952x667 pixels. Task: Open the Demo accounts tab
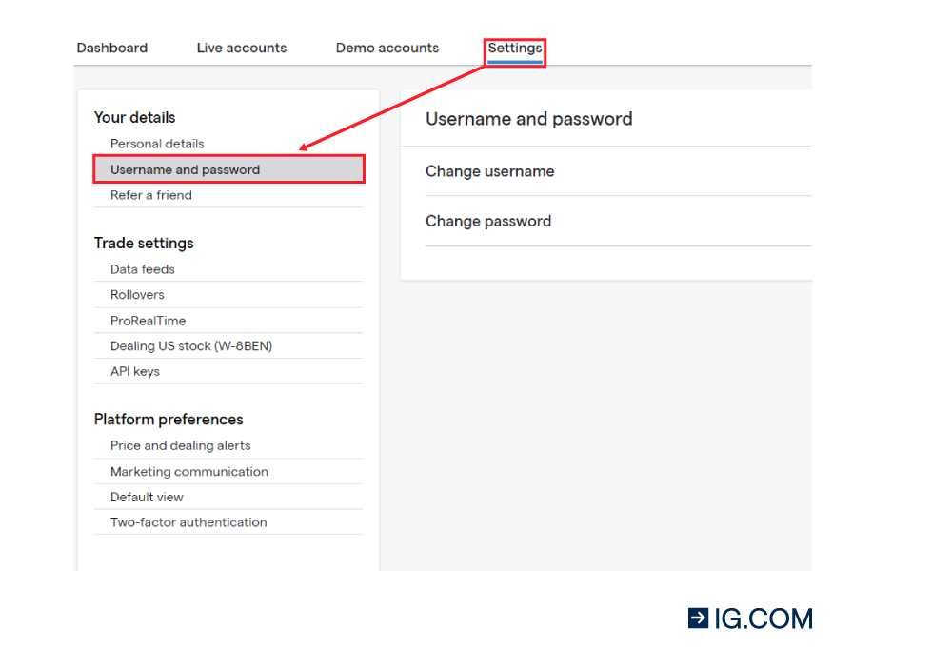(x=387, y=48)
